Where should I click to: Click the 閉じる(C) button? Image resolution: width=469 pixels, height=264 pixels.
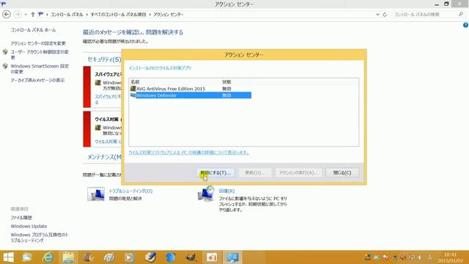click(342, 173)
